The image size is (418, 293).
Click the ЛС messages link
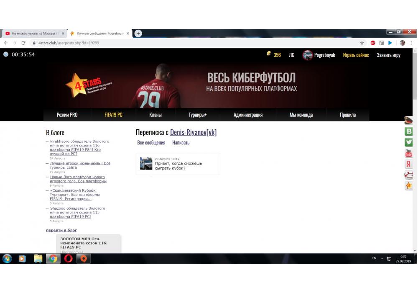pos(292,55)
